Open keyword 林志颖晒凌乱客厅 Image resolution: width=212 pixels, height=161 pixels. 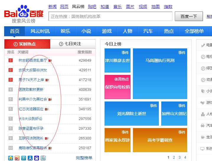coord(33,60)
